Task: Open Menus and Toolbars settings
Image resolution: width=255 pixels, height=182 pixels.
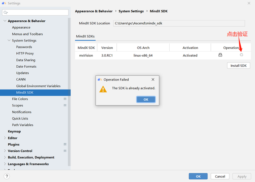Action: tap(27, 34)
